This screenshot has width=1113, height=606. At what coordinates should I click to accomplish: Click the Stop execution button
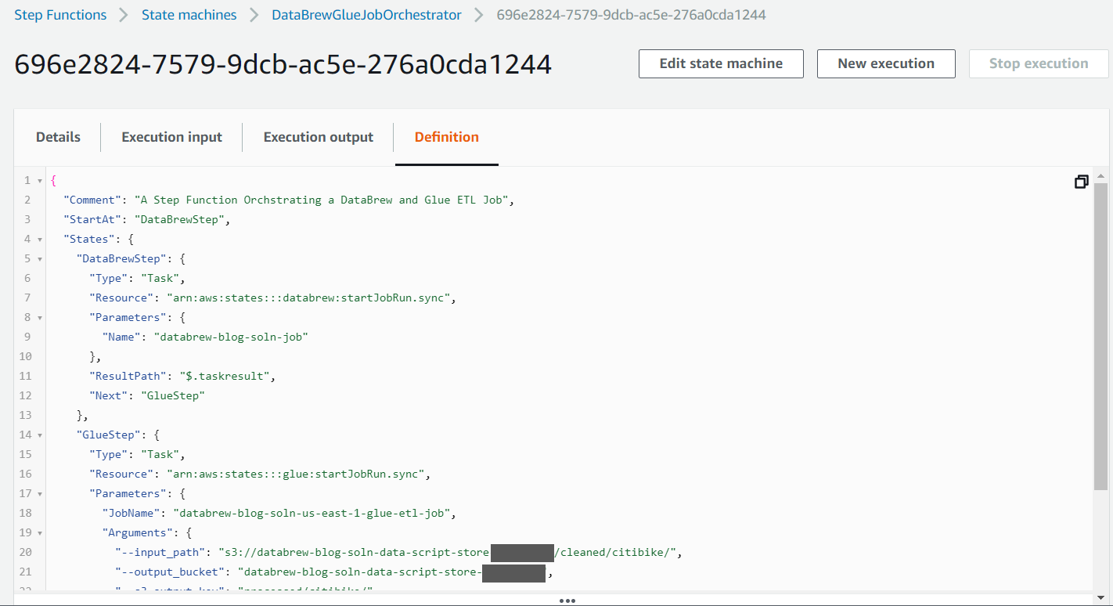[1039, 63]
